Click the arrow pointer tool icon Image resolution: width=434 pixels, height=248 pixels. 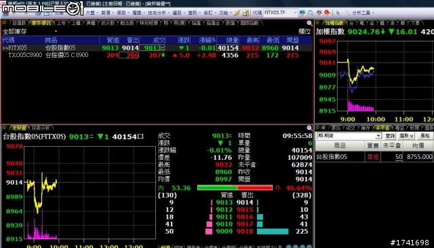tap(338, 13)
